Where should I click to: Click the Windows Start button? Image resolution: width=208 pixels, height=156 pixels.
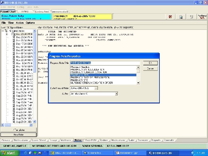point(9,153)
